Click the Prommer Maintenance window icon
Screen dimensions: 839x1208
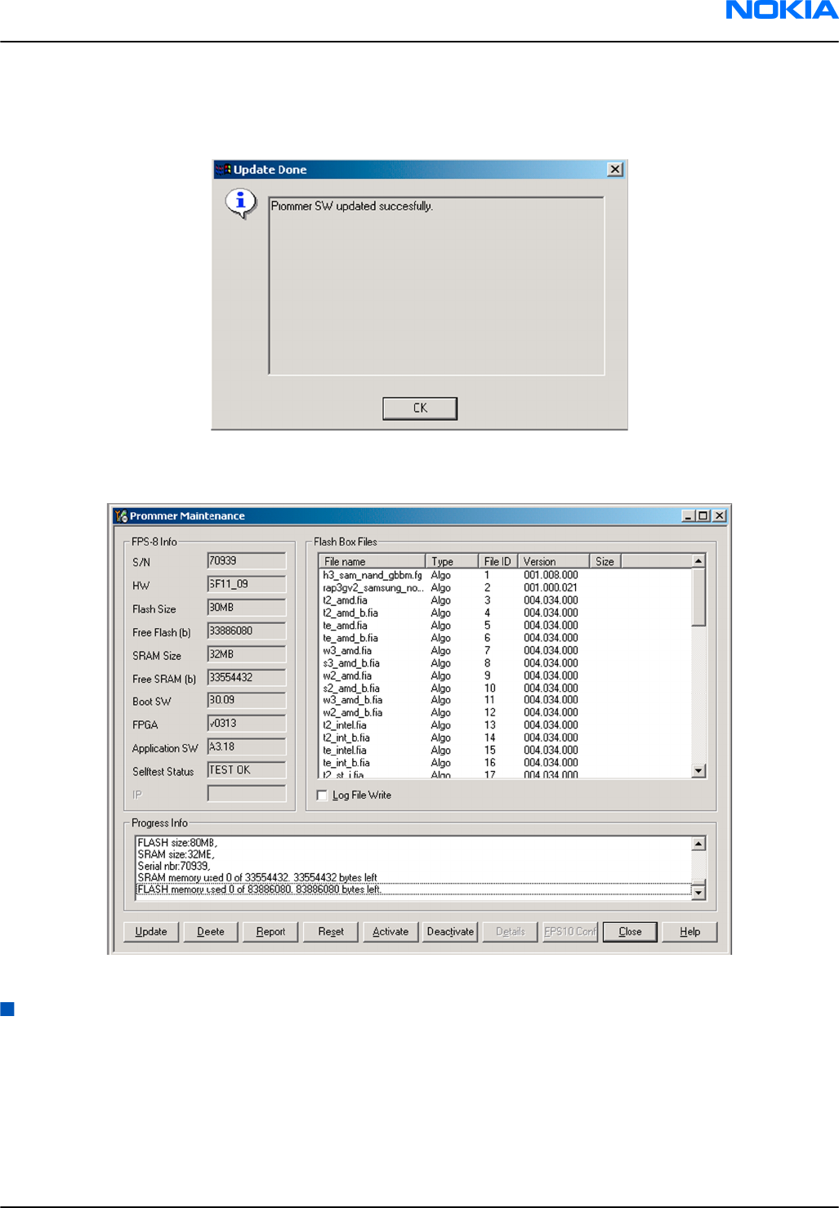[121, 515]
